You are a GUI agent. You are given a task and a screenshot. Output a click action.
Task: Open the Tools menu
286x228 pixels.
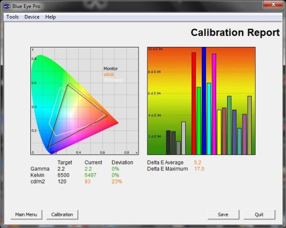13,17
